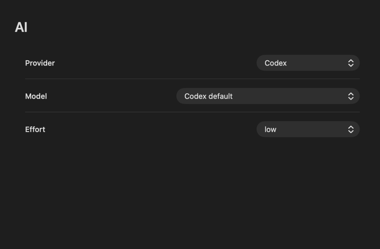Open the Model dropdown showing Codex default

[x=268, y=96]
